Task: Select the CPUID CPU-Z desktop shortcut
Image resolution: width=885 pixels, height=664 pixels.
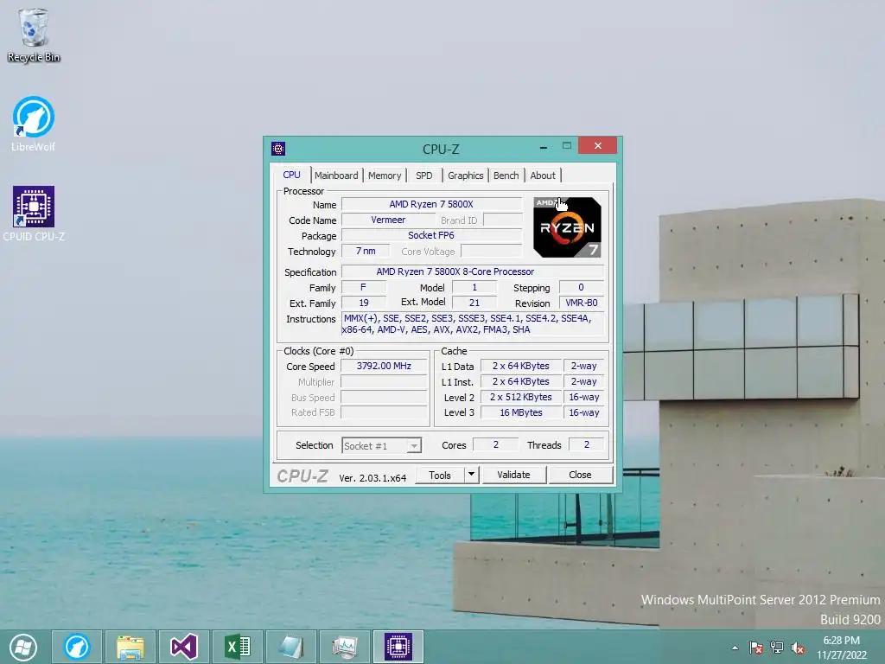Action: click(34, 214)
